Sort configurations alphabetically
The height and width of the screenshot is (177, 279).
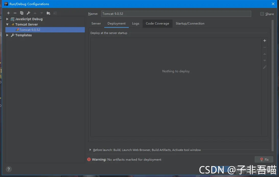coord(55,13)
